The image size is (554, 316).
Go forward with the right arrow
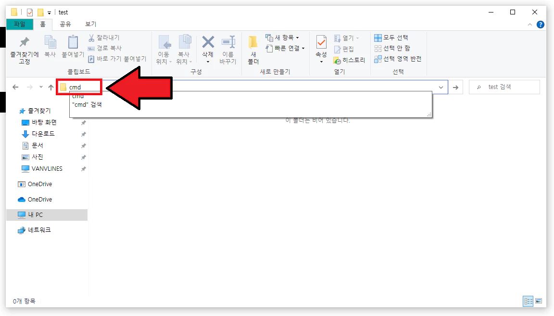pos(30,87)
